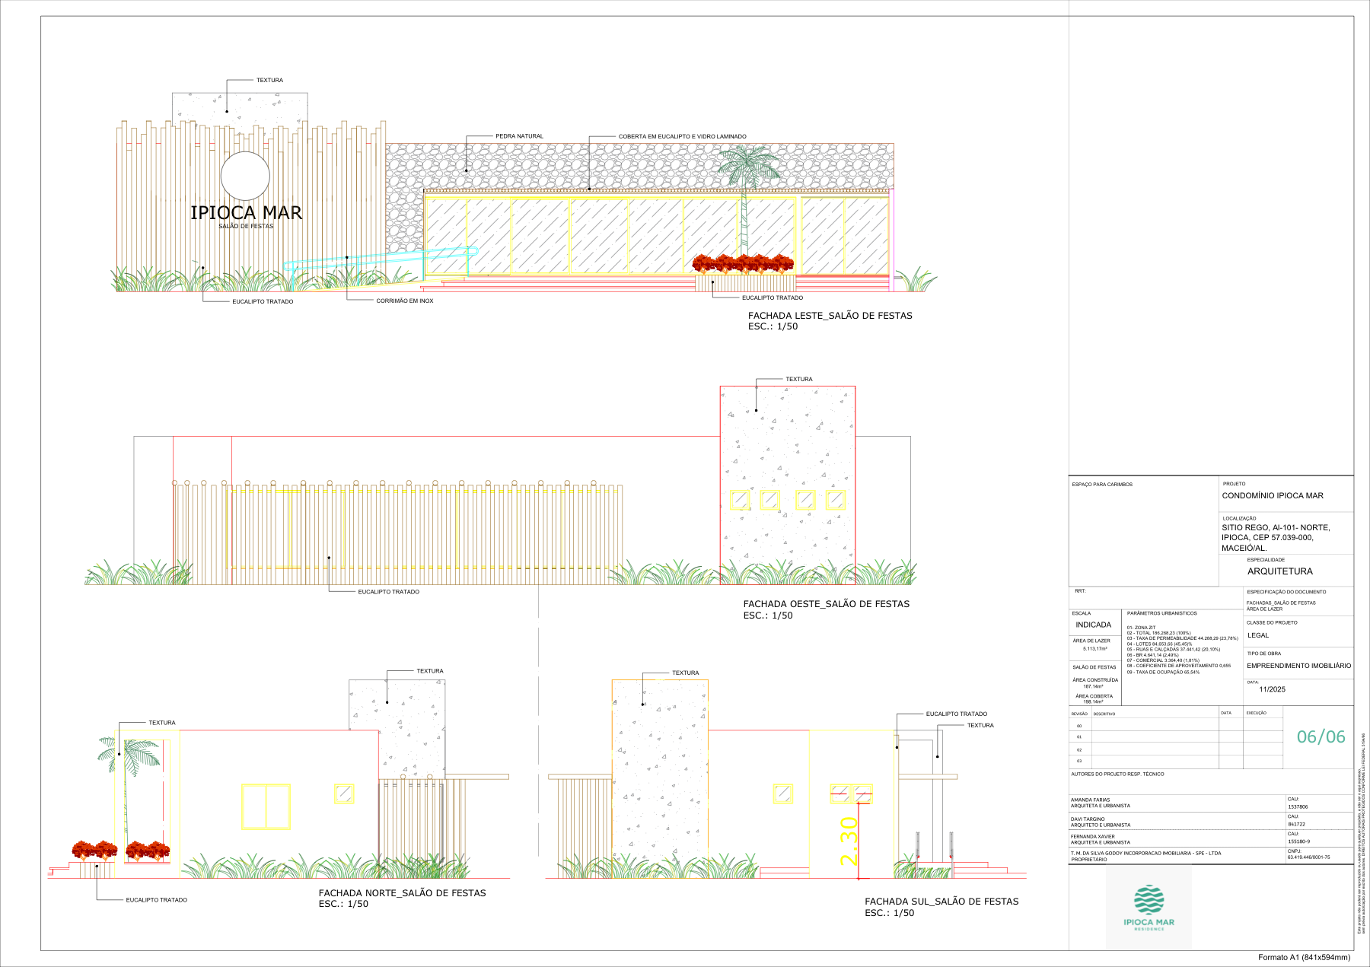
Task: Click '09 - TAXA DE OCUPAÇÃO 65,54%' line
Action: pos(1163,673)
